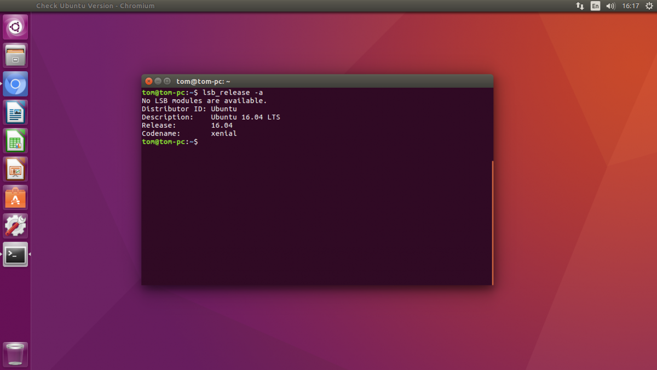This screenshot has width=657, height=370.
Task: Focus the Terminal launcher icon
Action: 15,254
